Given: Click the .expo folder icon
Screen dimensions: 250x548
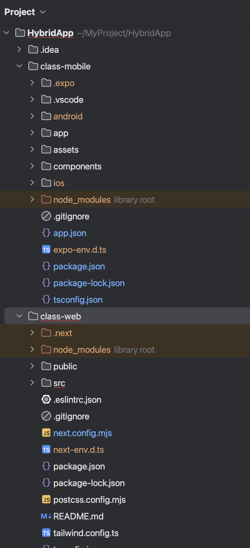Looking at the screenshot, I should [46, 83].
